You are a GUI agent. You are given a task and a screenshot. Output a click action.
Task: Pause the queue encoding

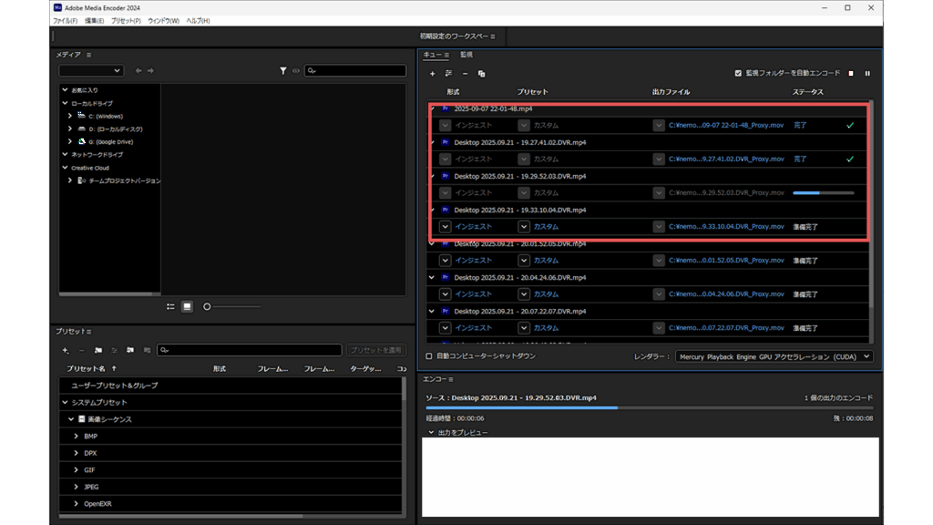[x=867, y=74]
